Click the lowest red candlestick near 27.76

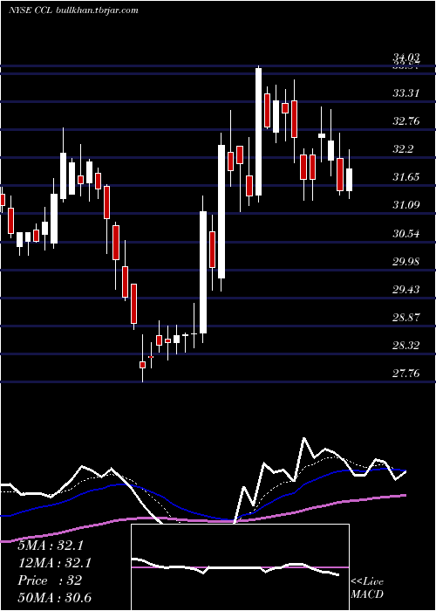tap(142, 365)
